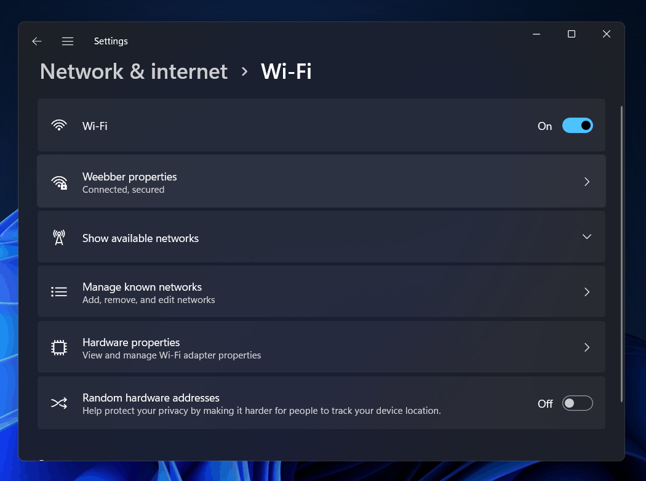Click the chip icon for Hardware properties
This screenshot has width=646, height=481.
click(x=59, y=348)
